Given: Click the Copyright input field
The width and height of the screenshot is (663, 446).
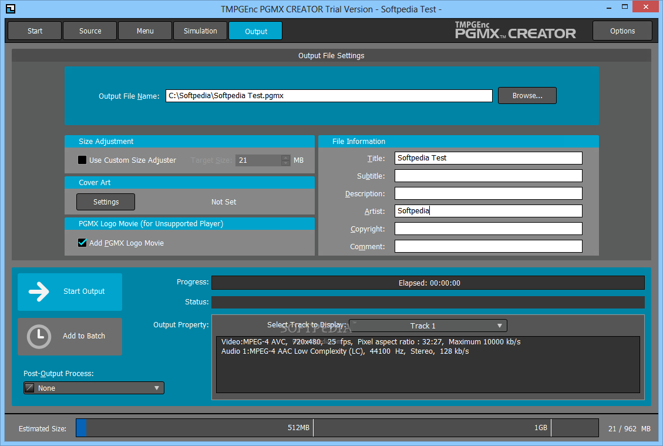Looking at the screenshot, I should click(489, 229).
